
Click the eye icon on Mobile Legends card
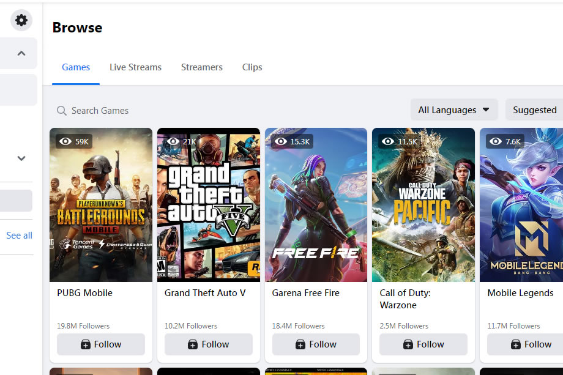[x=496, y=141]
